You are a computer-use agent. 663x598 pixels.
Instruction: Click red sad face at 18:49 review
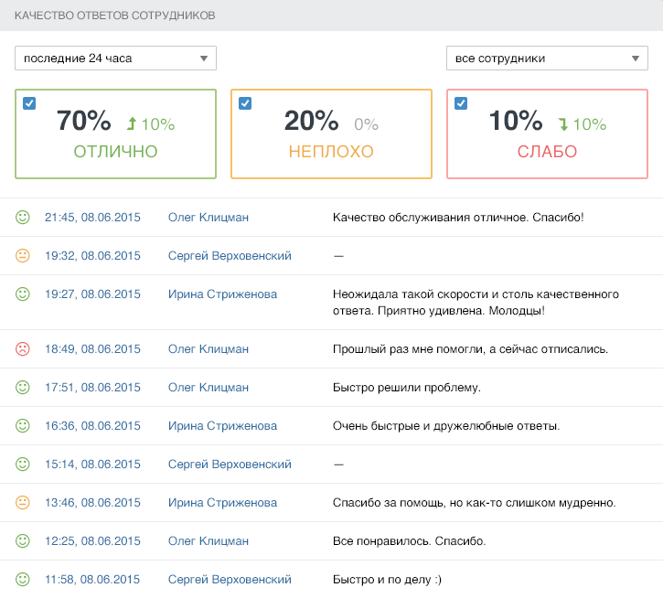23,349
